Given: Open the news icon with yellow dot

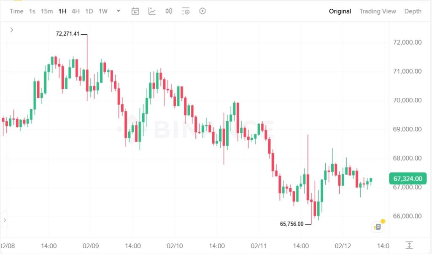Looking at the screenshot, I should (378, 227).
